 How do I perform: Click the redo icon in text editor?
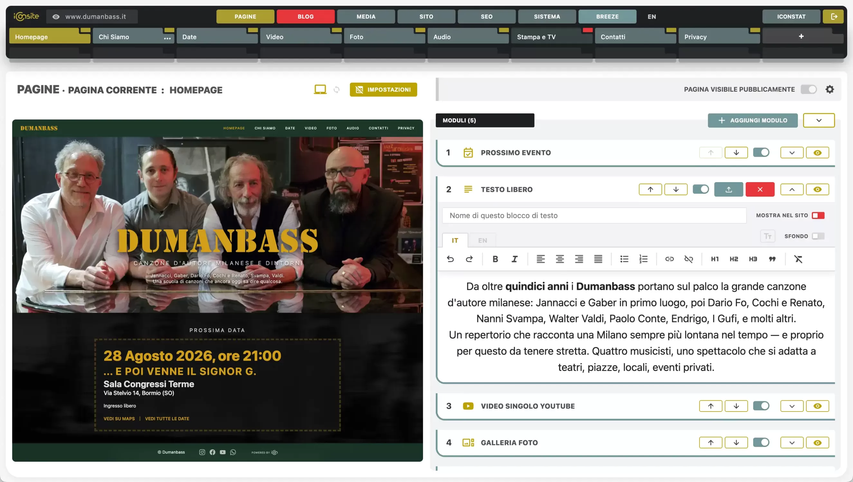(469, 259)
